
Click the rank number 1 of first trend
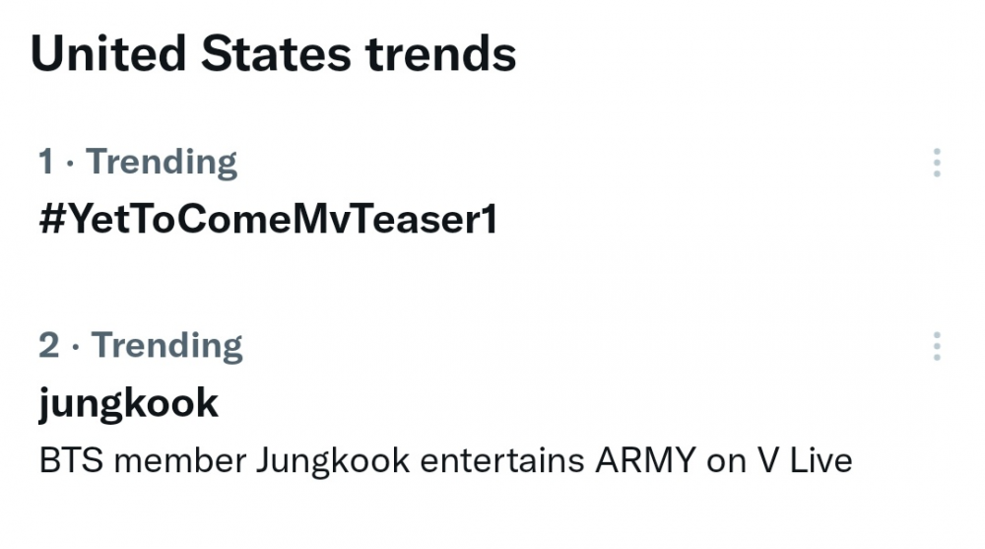click(x=45, y=161)
